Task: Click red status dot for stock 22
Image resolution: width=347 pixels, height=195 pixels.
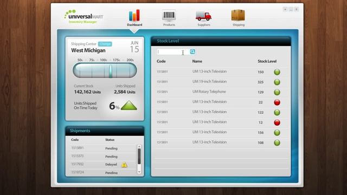Action: (277, 102)
